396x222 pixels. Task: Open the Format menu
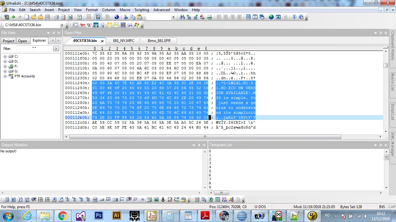(92, 10)
